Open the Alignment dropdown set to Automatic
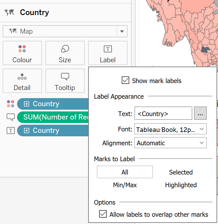The width and height of the screenshot is (218, 224). 170,143
